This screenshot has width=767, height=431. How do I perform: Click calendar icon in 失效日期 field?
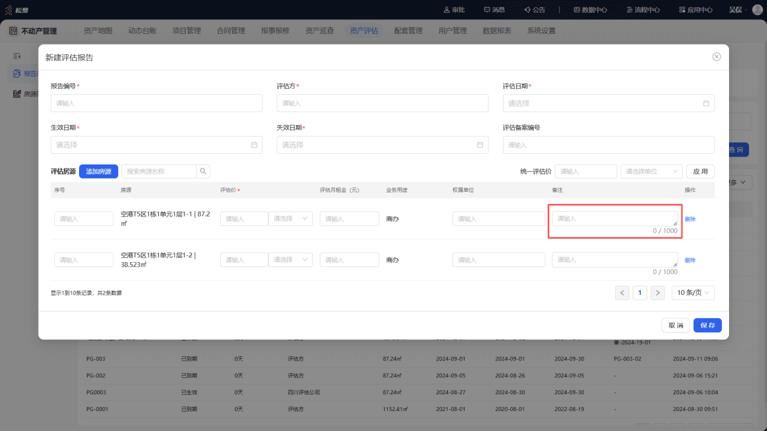click(x=480, y=145)
